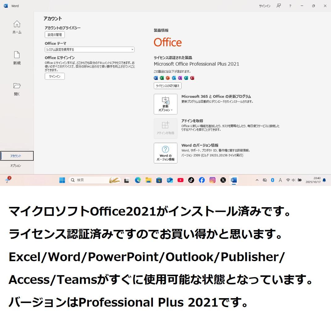Select アカウント in the left sidebar

[x=17, y=156]
